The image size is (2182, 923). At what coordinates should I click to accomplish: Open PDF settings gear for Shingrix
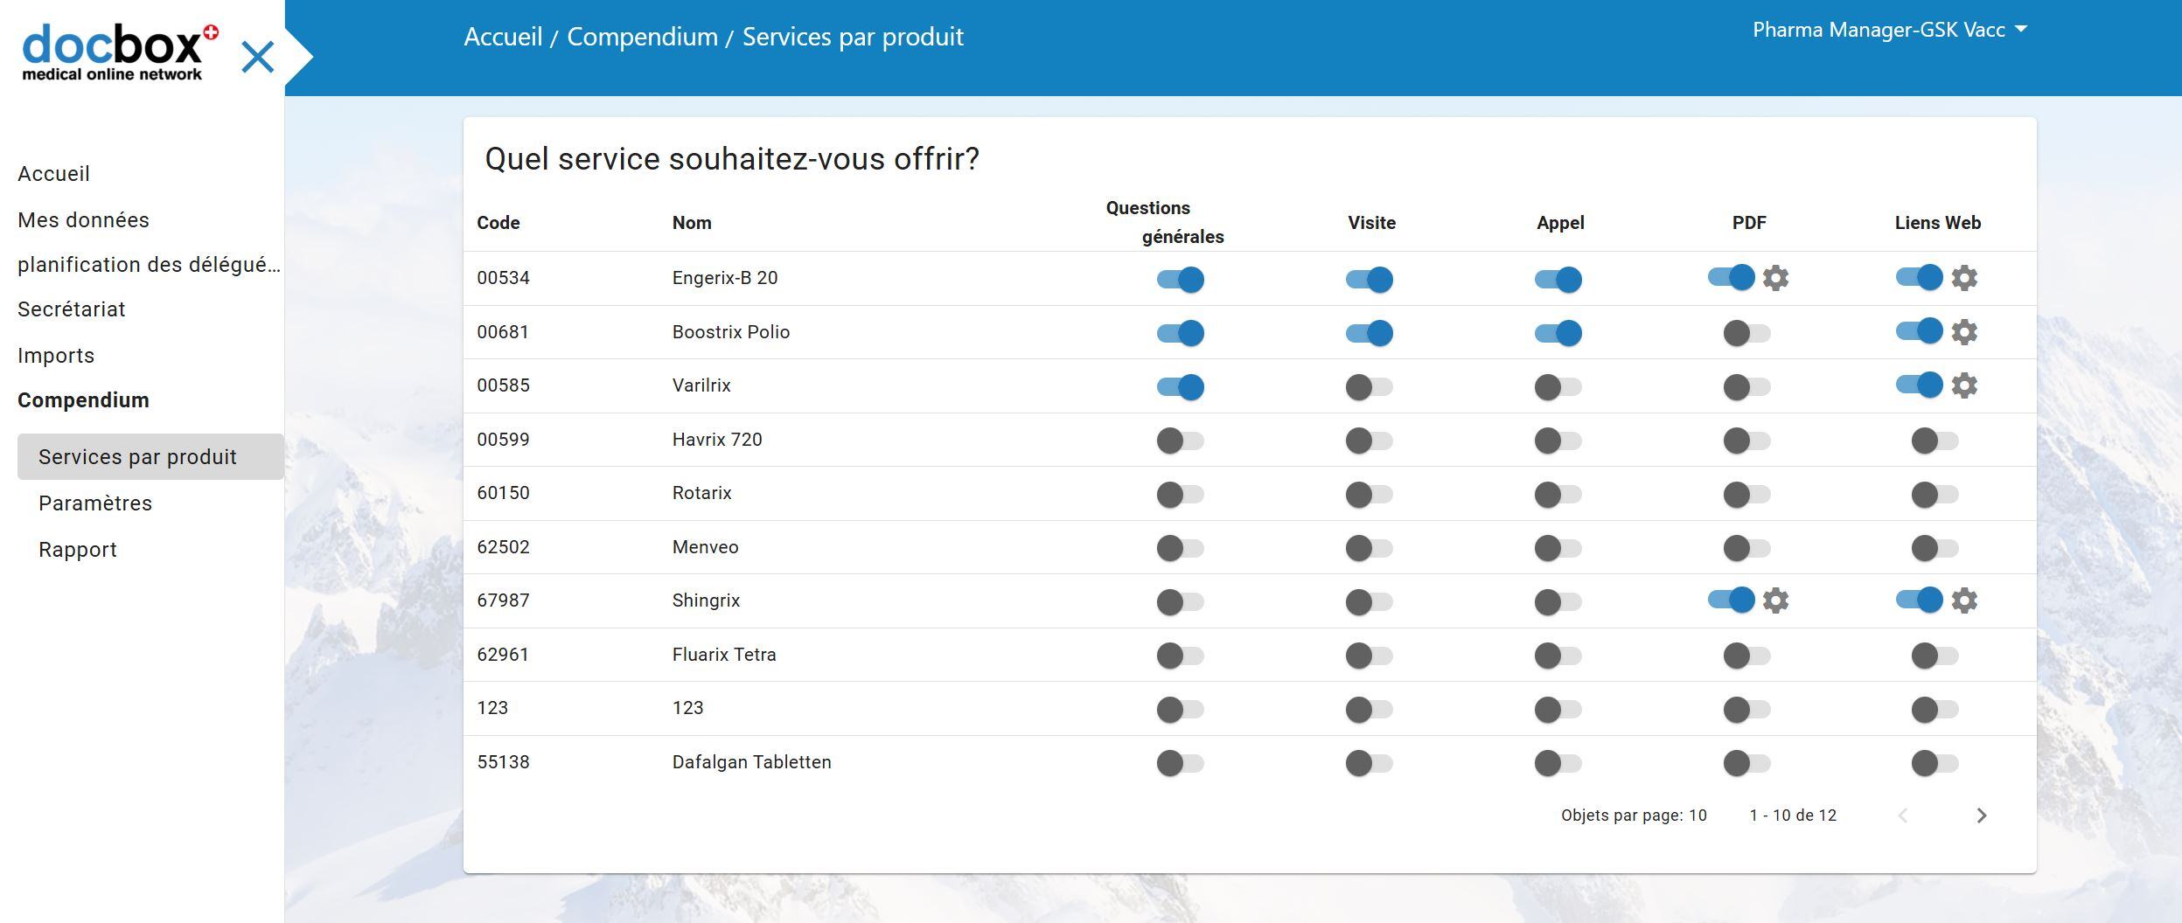click(1775, 600)
